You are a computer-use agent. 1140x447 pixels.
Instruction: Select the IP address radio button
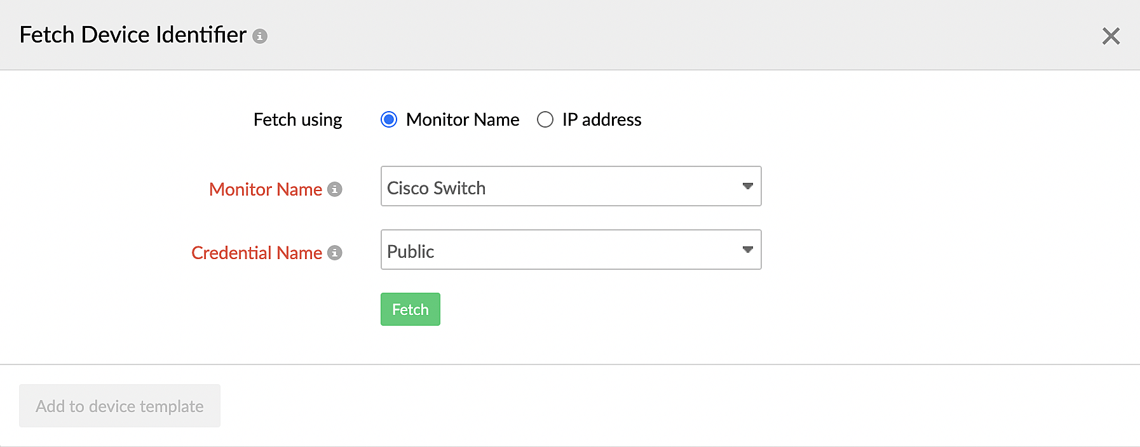tap(545, 119)
